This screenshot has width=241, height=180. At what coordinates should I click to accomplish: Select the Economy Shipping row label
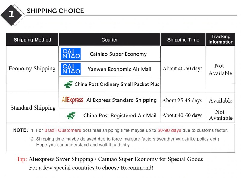coord(32,69)
